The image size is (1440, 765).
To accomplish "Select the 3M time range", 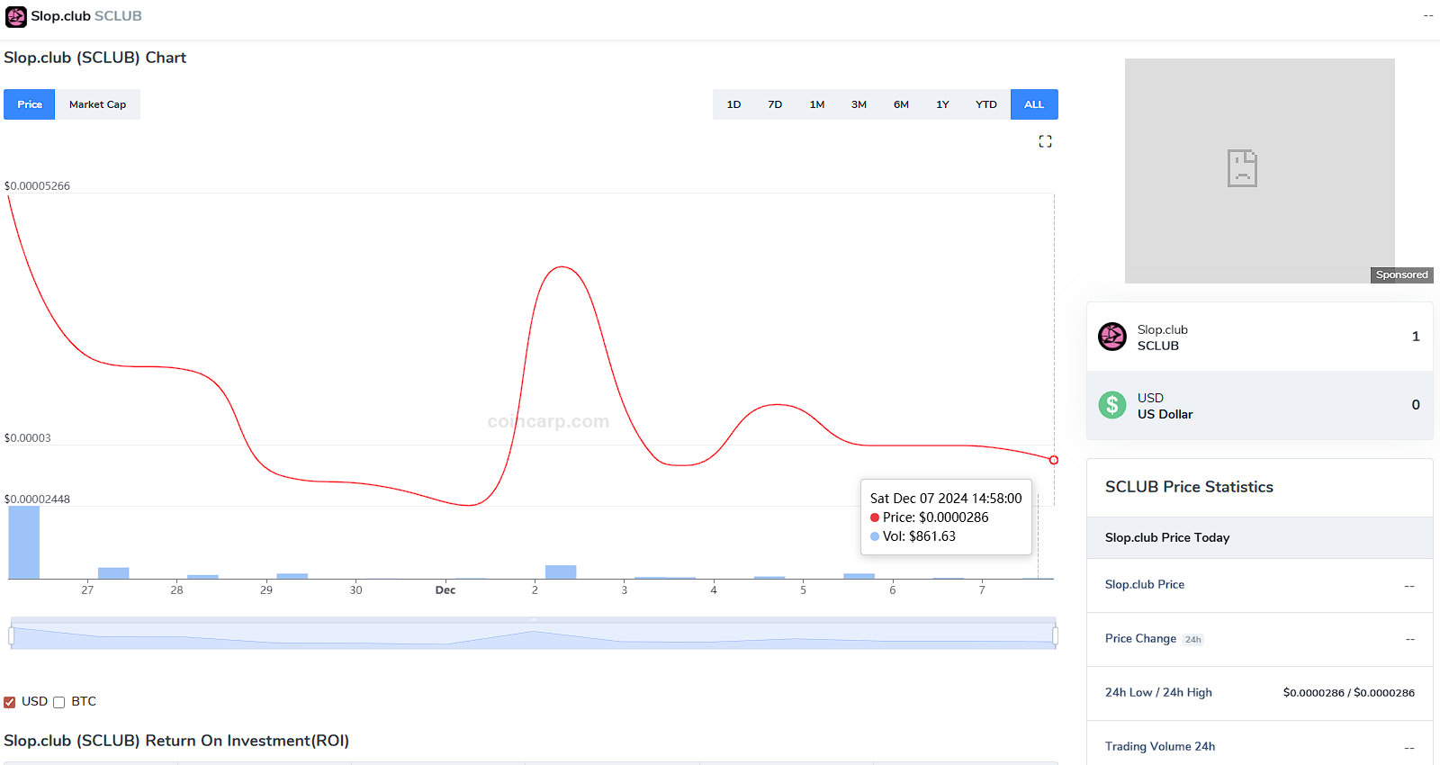I will tap(859, 104).
